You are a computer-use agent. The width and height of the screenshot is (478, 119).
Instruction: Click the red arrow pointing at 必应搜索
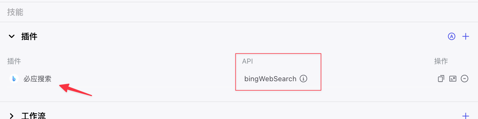pyautogui.click(x=76, y=89)
